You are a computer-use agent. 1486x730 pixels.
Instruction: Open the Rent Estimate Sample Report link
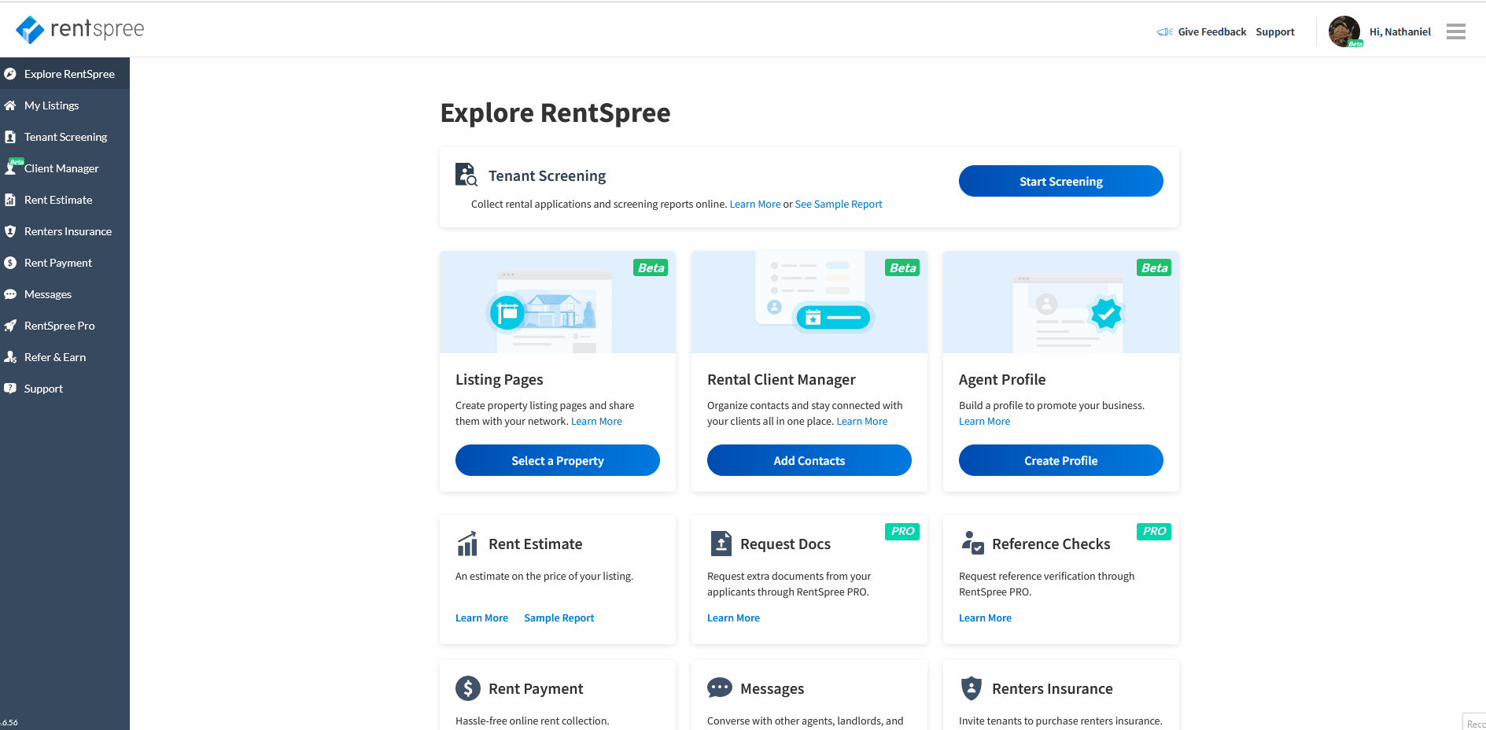[559, 618]
